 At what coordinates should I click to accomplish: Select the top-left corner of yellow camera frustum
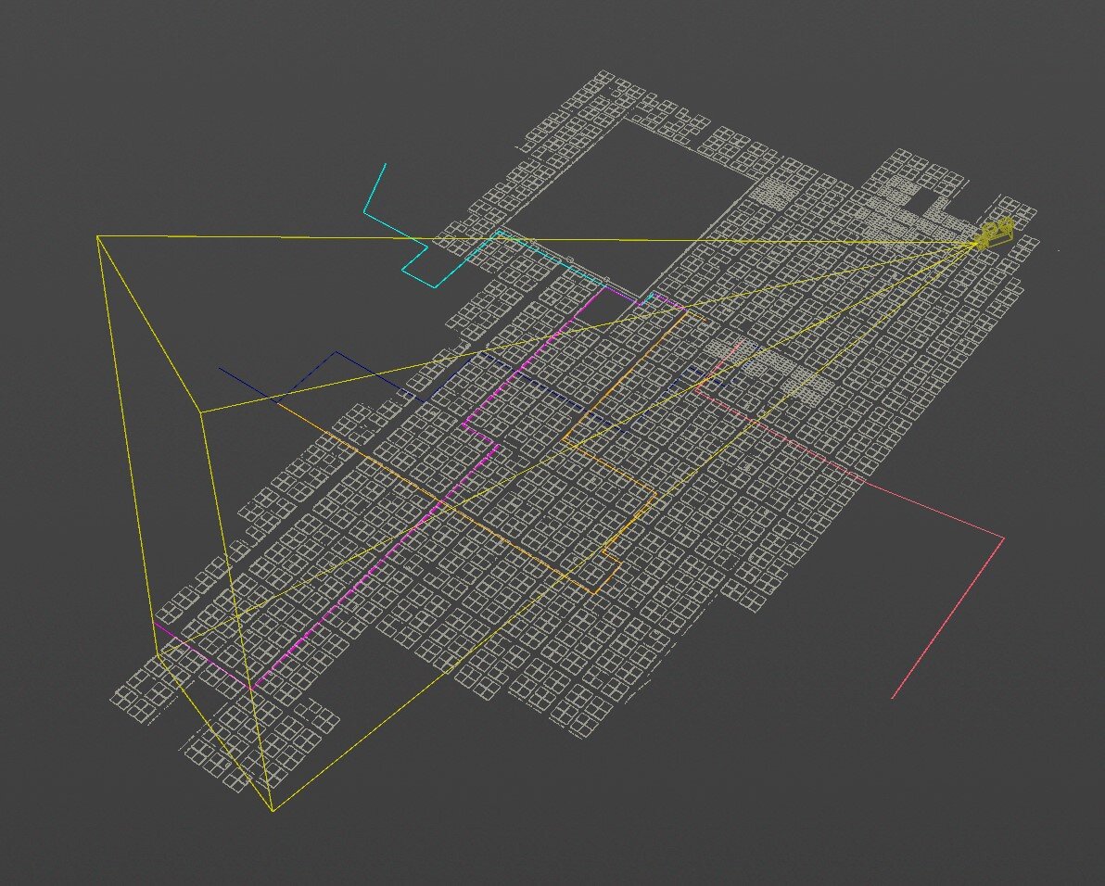coord(97,237)
